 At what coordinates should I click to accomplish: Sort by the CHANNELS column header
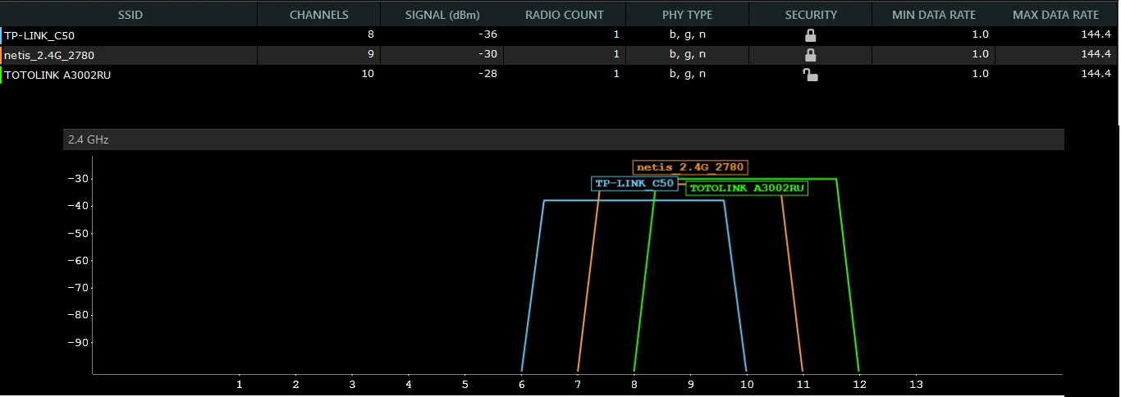(x=319, y=14)
